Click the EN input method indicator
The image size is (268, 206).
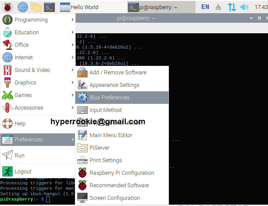point(205,7)
